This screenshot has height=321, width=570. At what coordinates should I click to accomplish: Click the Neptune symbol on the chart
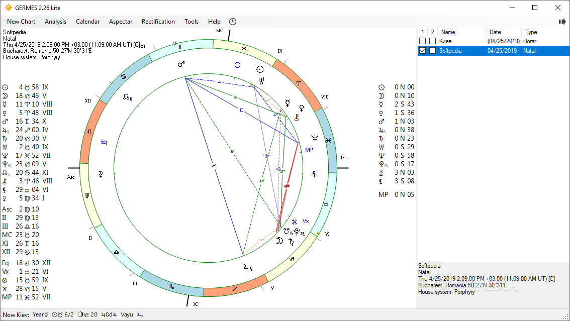[x=315, y=137]
